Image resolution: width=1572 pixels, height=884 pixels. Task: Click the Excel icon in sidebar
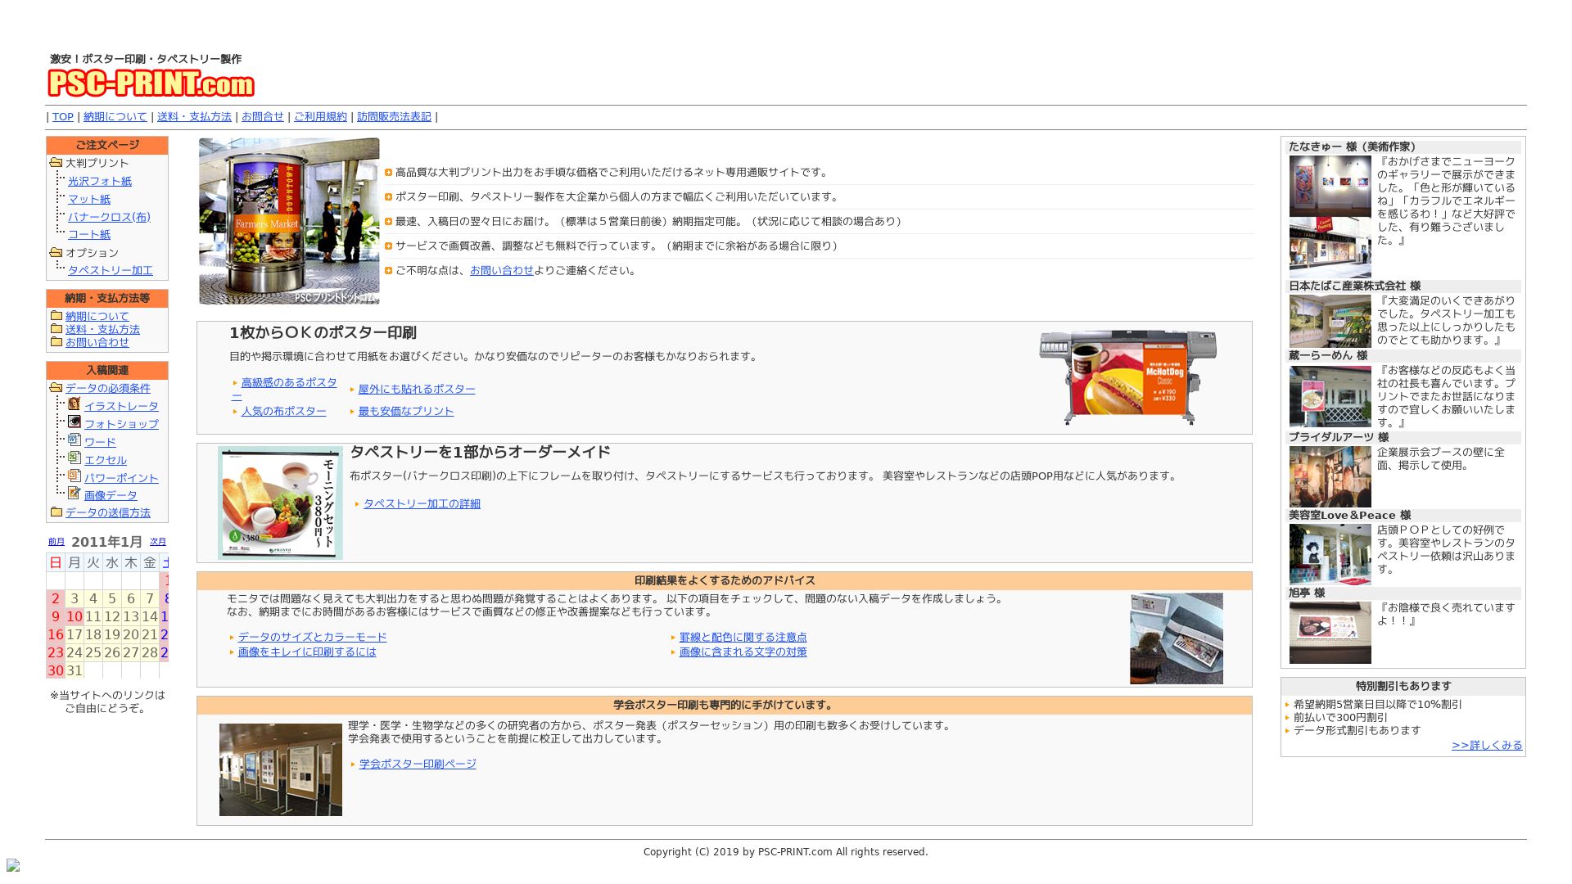(x=75, y=458)
